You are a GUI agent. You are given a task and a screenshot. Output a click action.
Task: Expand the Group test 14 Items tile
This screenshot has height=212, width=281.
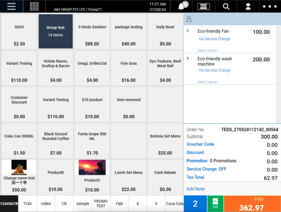tap(55, 31)
